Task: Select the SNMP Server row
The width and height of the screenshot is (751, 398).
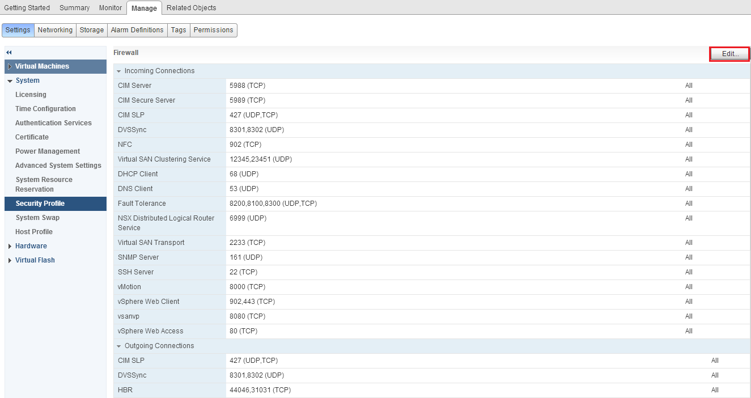Action: (x=431, y=257)
